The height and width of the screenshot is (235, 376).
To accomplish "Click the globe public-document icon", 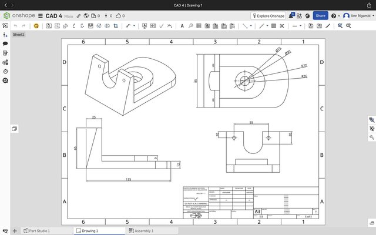I will click(x=86, y=16).
